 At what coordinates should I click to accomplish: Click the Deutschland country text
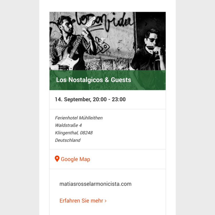coord(68,140)
